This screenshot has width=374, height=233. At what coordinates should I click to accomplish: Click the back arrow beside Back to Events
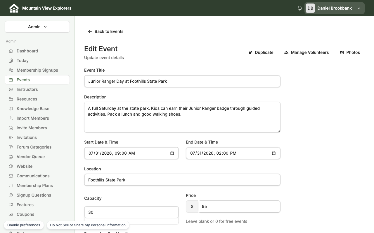click(x=90, y=31)
